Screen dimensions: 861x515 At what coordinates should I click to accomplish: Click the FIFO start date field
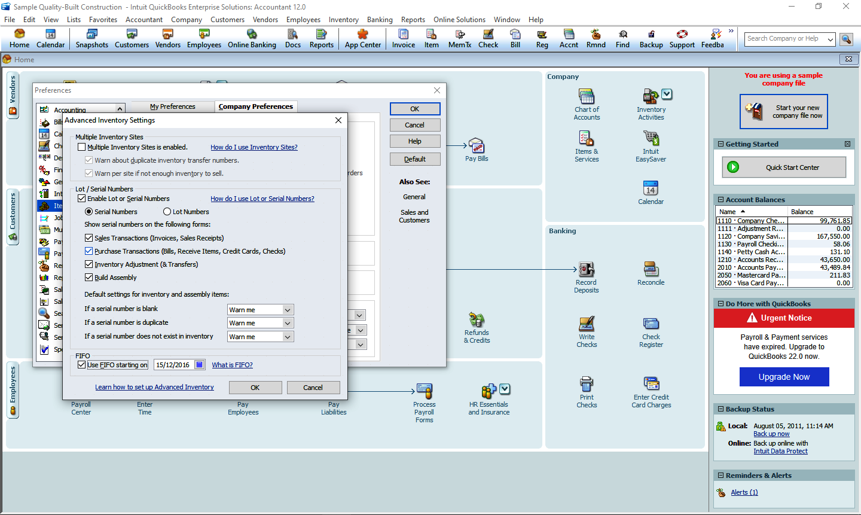point(174,365)
